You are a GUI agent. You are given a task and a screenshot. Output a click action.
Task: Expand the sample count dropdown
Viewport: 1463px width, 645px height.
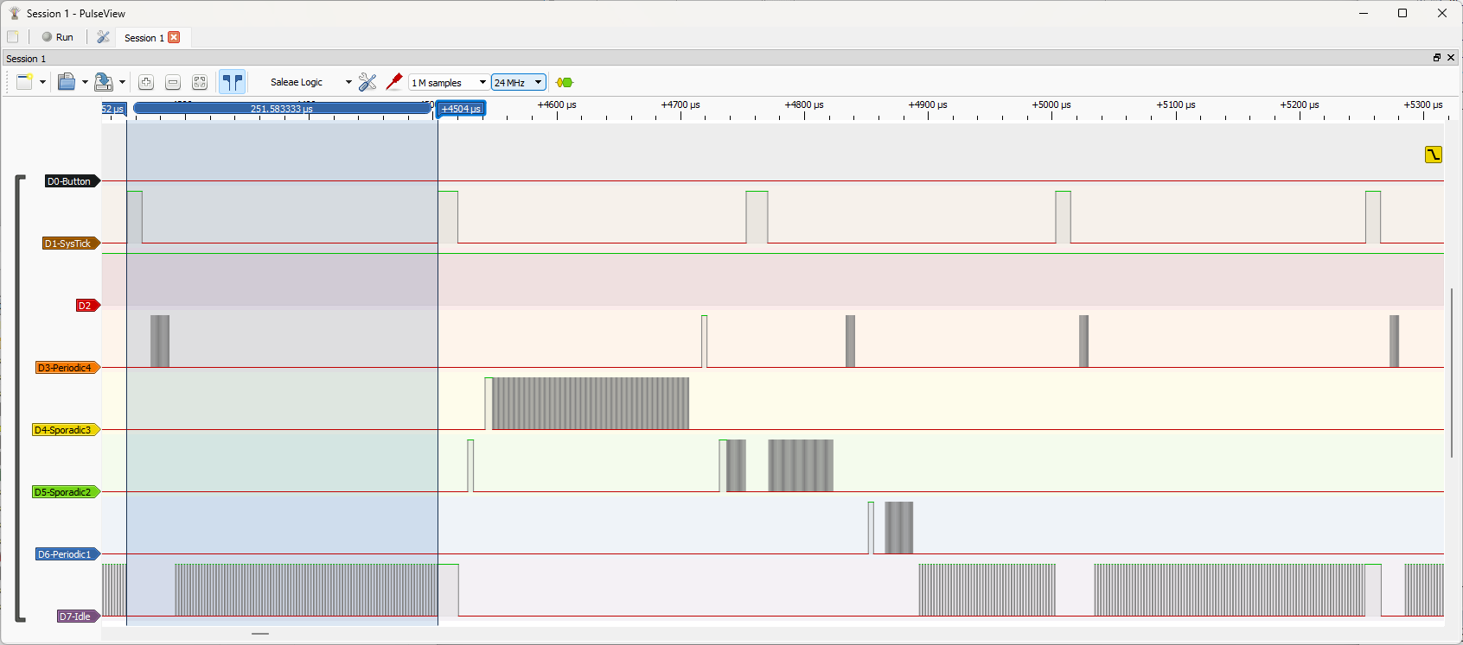click(x=482, y=82)
